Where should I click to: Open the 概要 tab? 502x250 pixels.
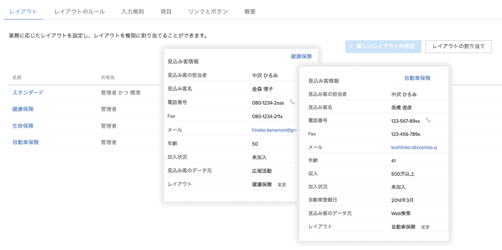(x=250, y=12)
